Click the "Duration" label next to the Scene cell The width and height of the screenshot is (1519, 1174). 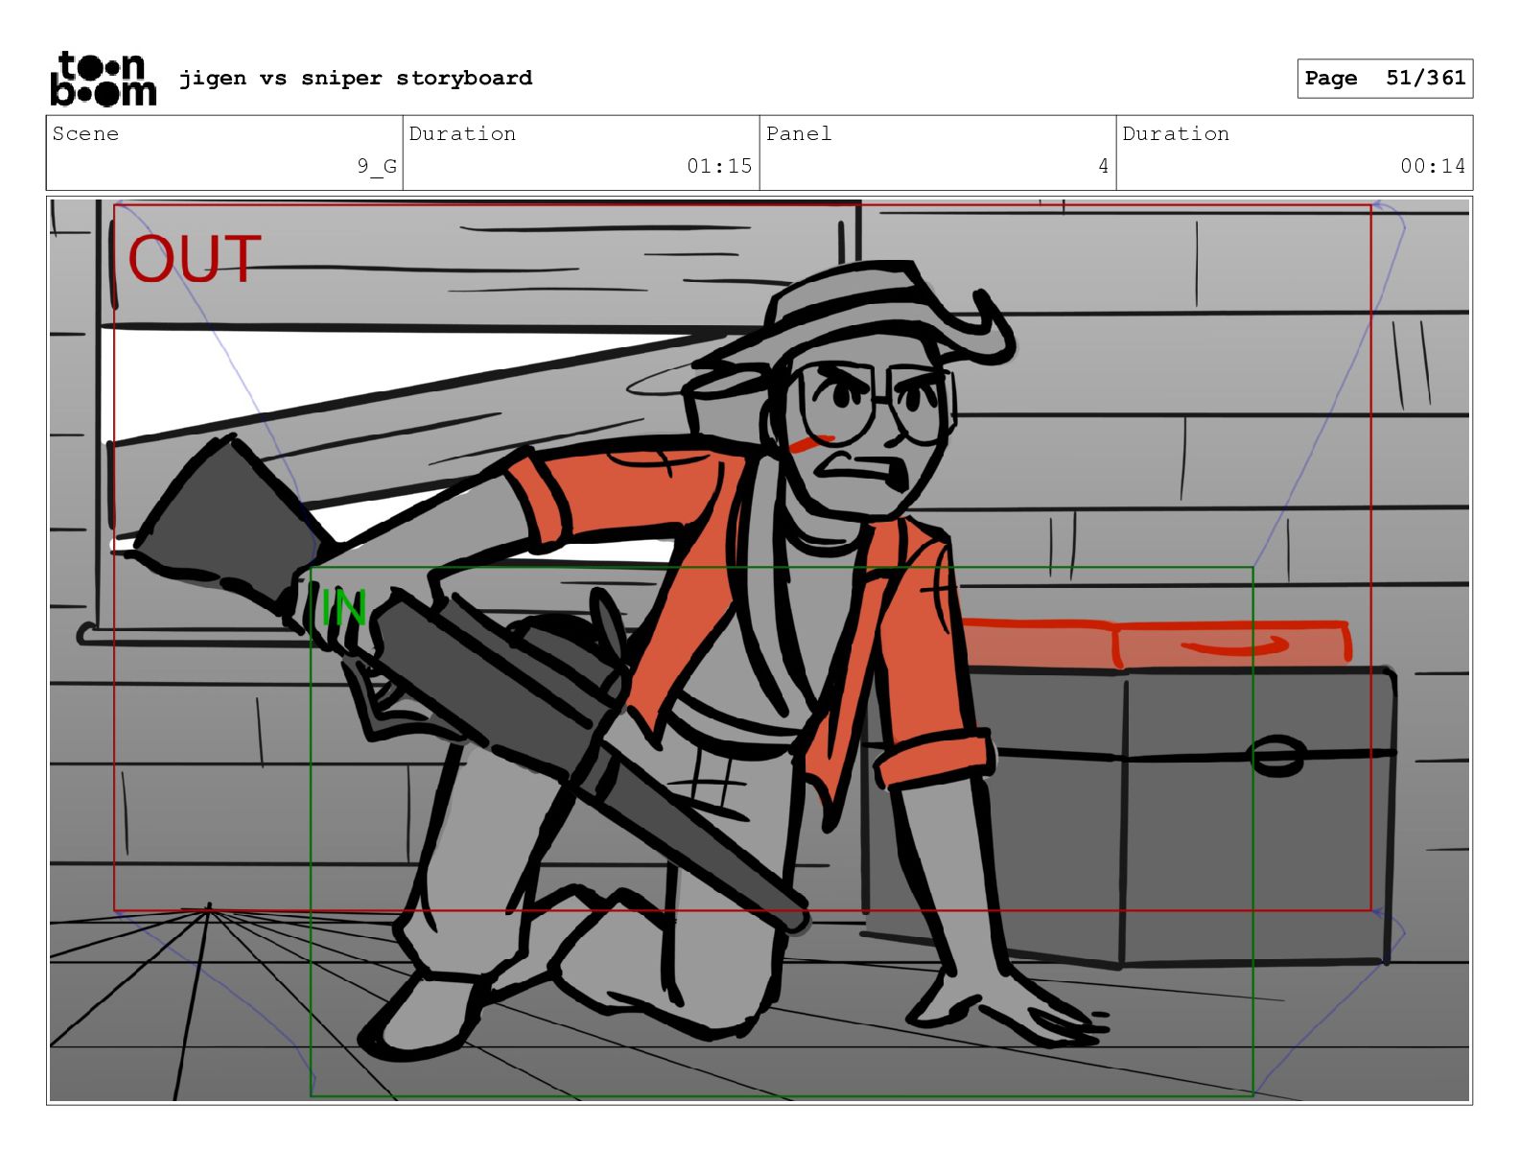point(462,133)
